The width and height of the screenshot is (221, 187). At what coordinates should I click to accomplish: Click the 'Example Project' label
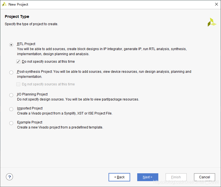pyautogui.click(x=30, y=122)
